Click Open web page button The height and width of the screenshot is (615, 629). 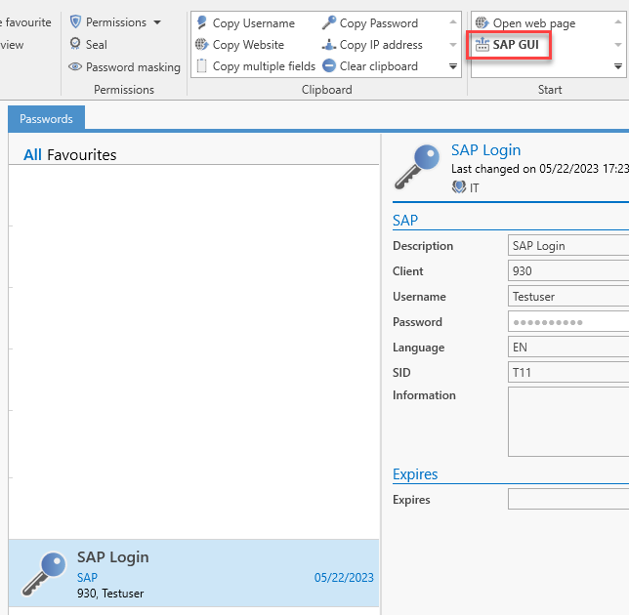coord(525,23)
